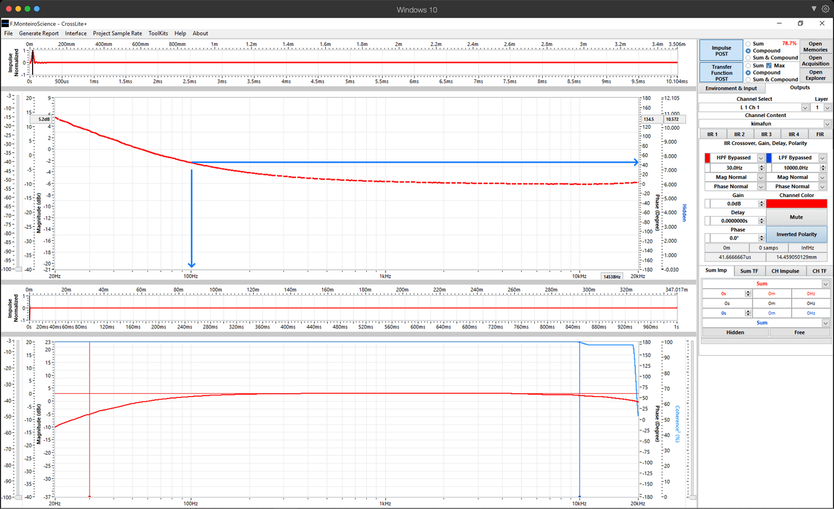Image resolution: width=834 pixels, height=509 pixels.
Task: Select Sum & Compound for Impulse POST
Action: point(748,58)
